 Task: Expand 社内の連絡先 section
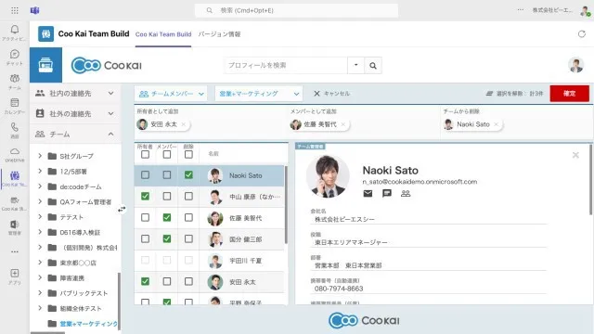click(74, 93)
